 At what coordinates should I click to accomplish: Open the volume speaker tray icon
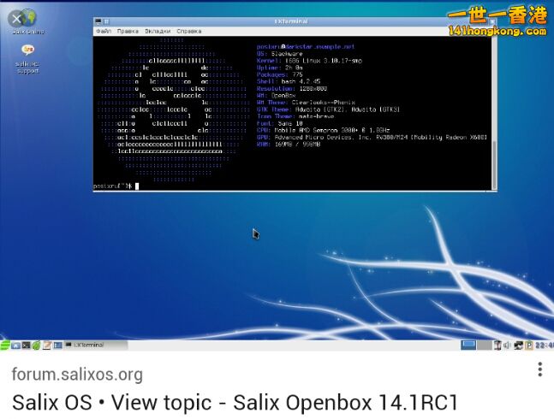[x=507, y=345]
